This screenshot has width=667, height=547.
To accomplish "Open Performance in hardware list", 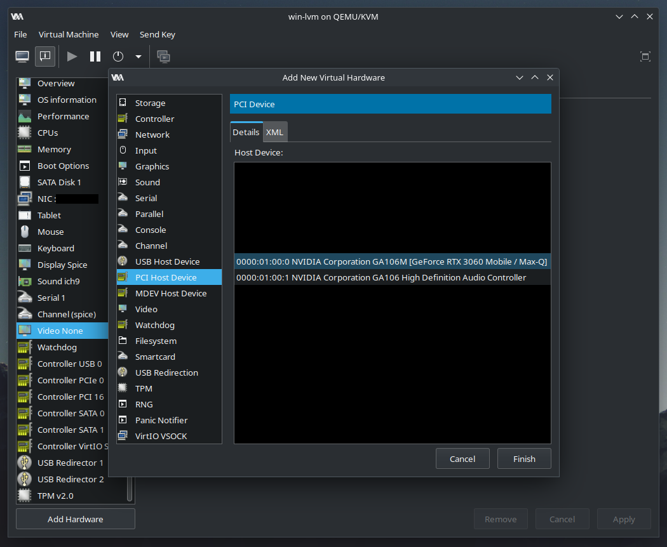I will click(x=62, y=117).
